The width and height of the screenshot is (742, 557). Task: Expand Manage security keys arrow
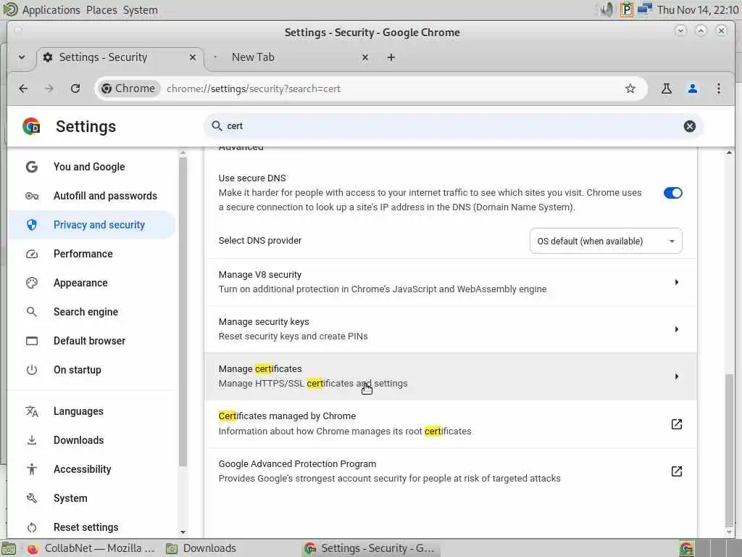(676, 329)
